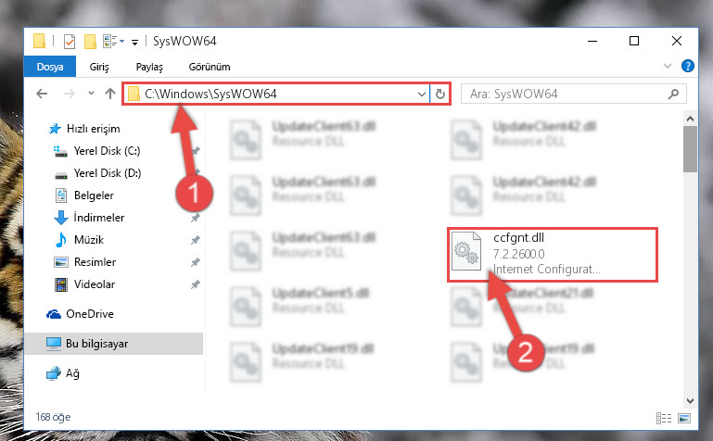The width and height of the screenshot is (713, 441).
Task: Open the Dosya file menu
Action: point(49,67)
